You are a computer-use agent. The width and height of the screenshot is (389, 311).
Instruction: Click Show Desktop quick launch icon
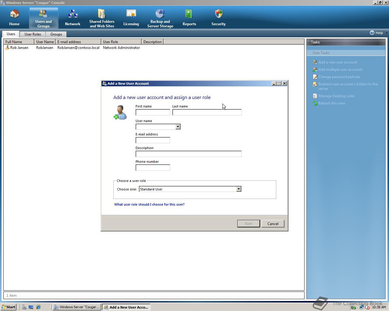click(x=31, y=307)
